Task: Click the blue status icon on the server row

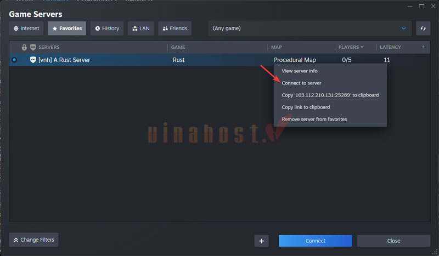Action: click(14, 60)
